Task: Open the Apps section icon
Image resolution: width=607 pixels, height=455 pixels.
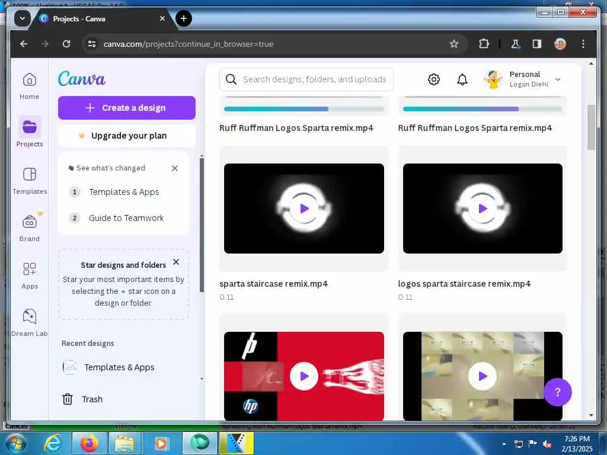Action: (30, 275)
